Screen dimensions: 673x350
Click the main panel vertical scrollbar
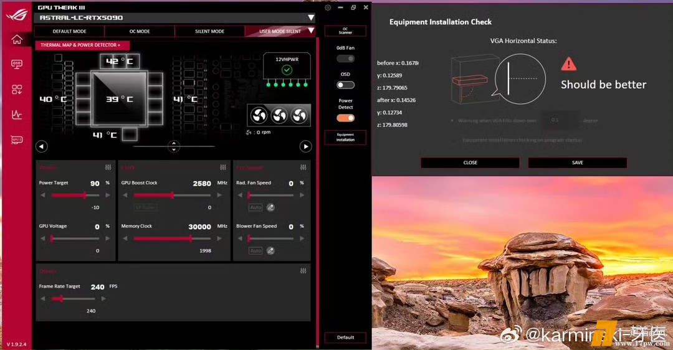318,192
